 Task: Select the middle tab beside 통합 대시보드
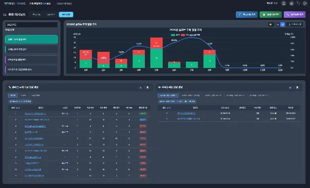(x=51, y=15)
